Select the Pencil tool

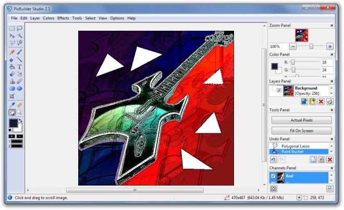click(x=12, y=52)
